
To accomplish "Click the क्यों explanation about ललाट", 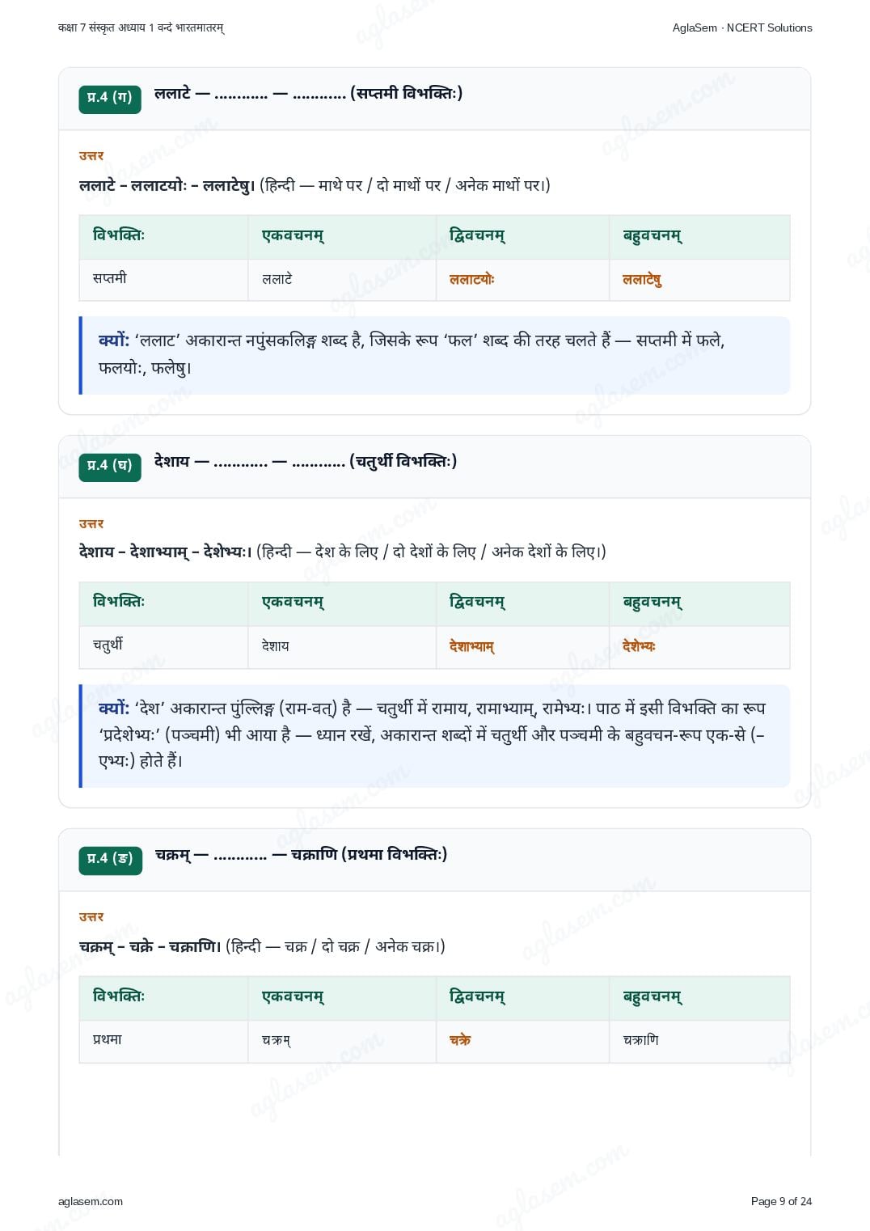I will [x=435, y=355].
